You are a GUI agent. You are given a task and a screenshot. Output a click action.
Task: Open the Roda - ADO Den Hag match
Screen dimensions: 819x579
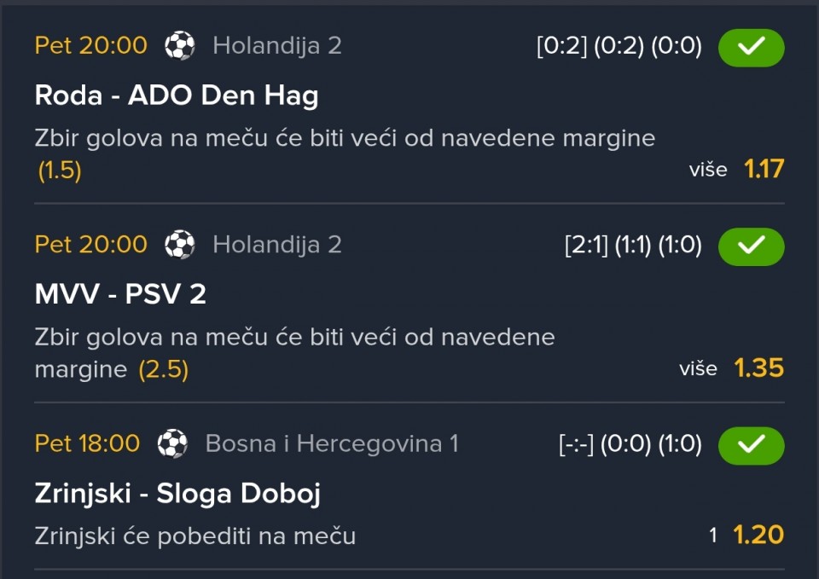click(x=177, y=95)
